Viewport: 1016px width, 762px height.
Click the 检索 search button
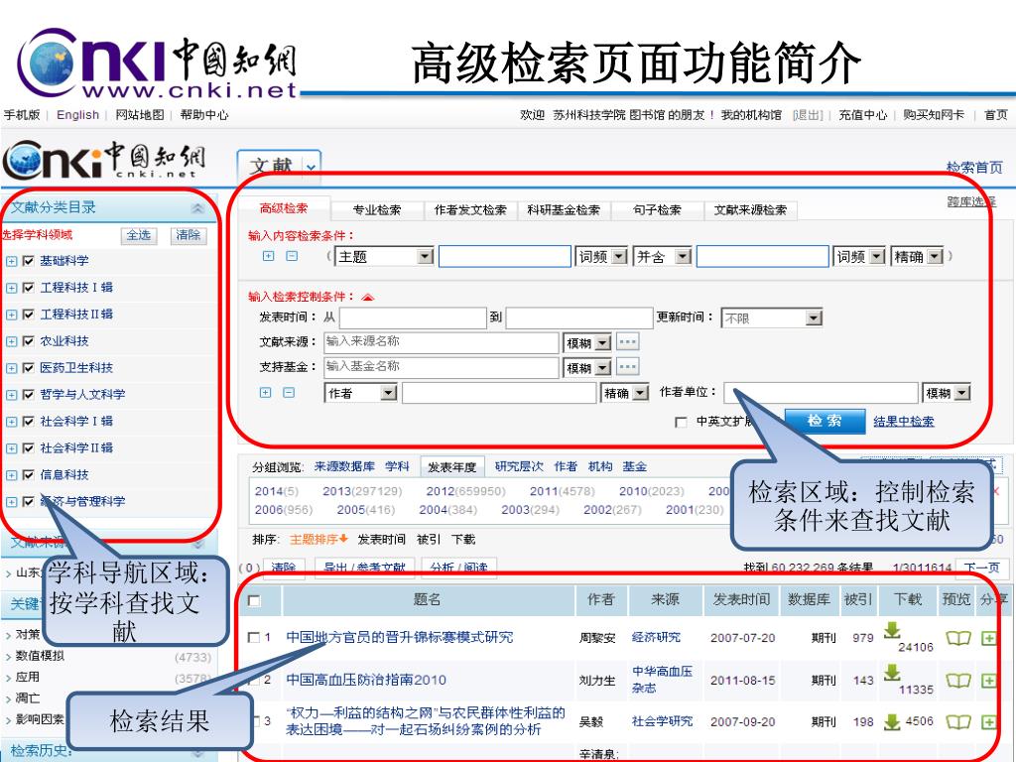(825, 421)
